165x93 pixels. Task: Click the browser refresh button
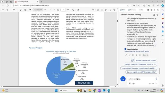[8, 5]
